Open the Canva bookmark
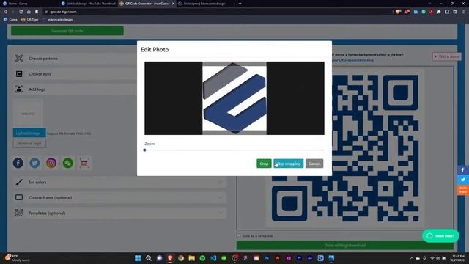Viewport: 469px width, 264px height. [x=10, y=20]
